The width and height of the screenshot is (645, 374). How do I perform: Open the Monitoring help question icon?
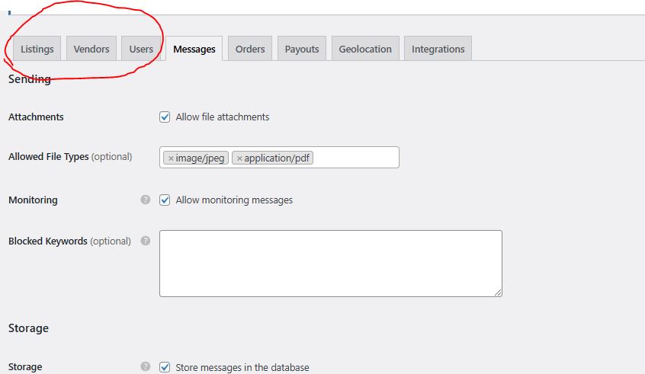(x=145, y=200)
